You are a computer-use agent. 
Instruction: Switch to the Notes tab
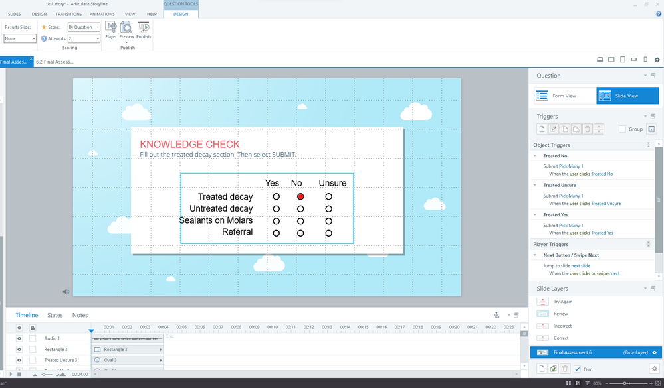point(80,315)
